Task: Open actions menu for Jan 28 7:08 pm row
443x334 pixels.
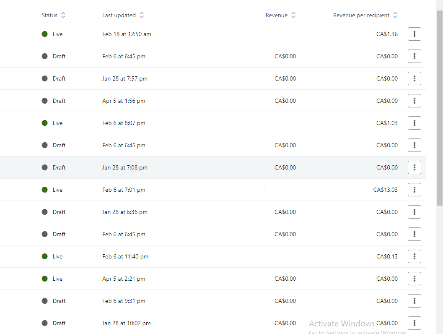Action: pos(414,167)
